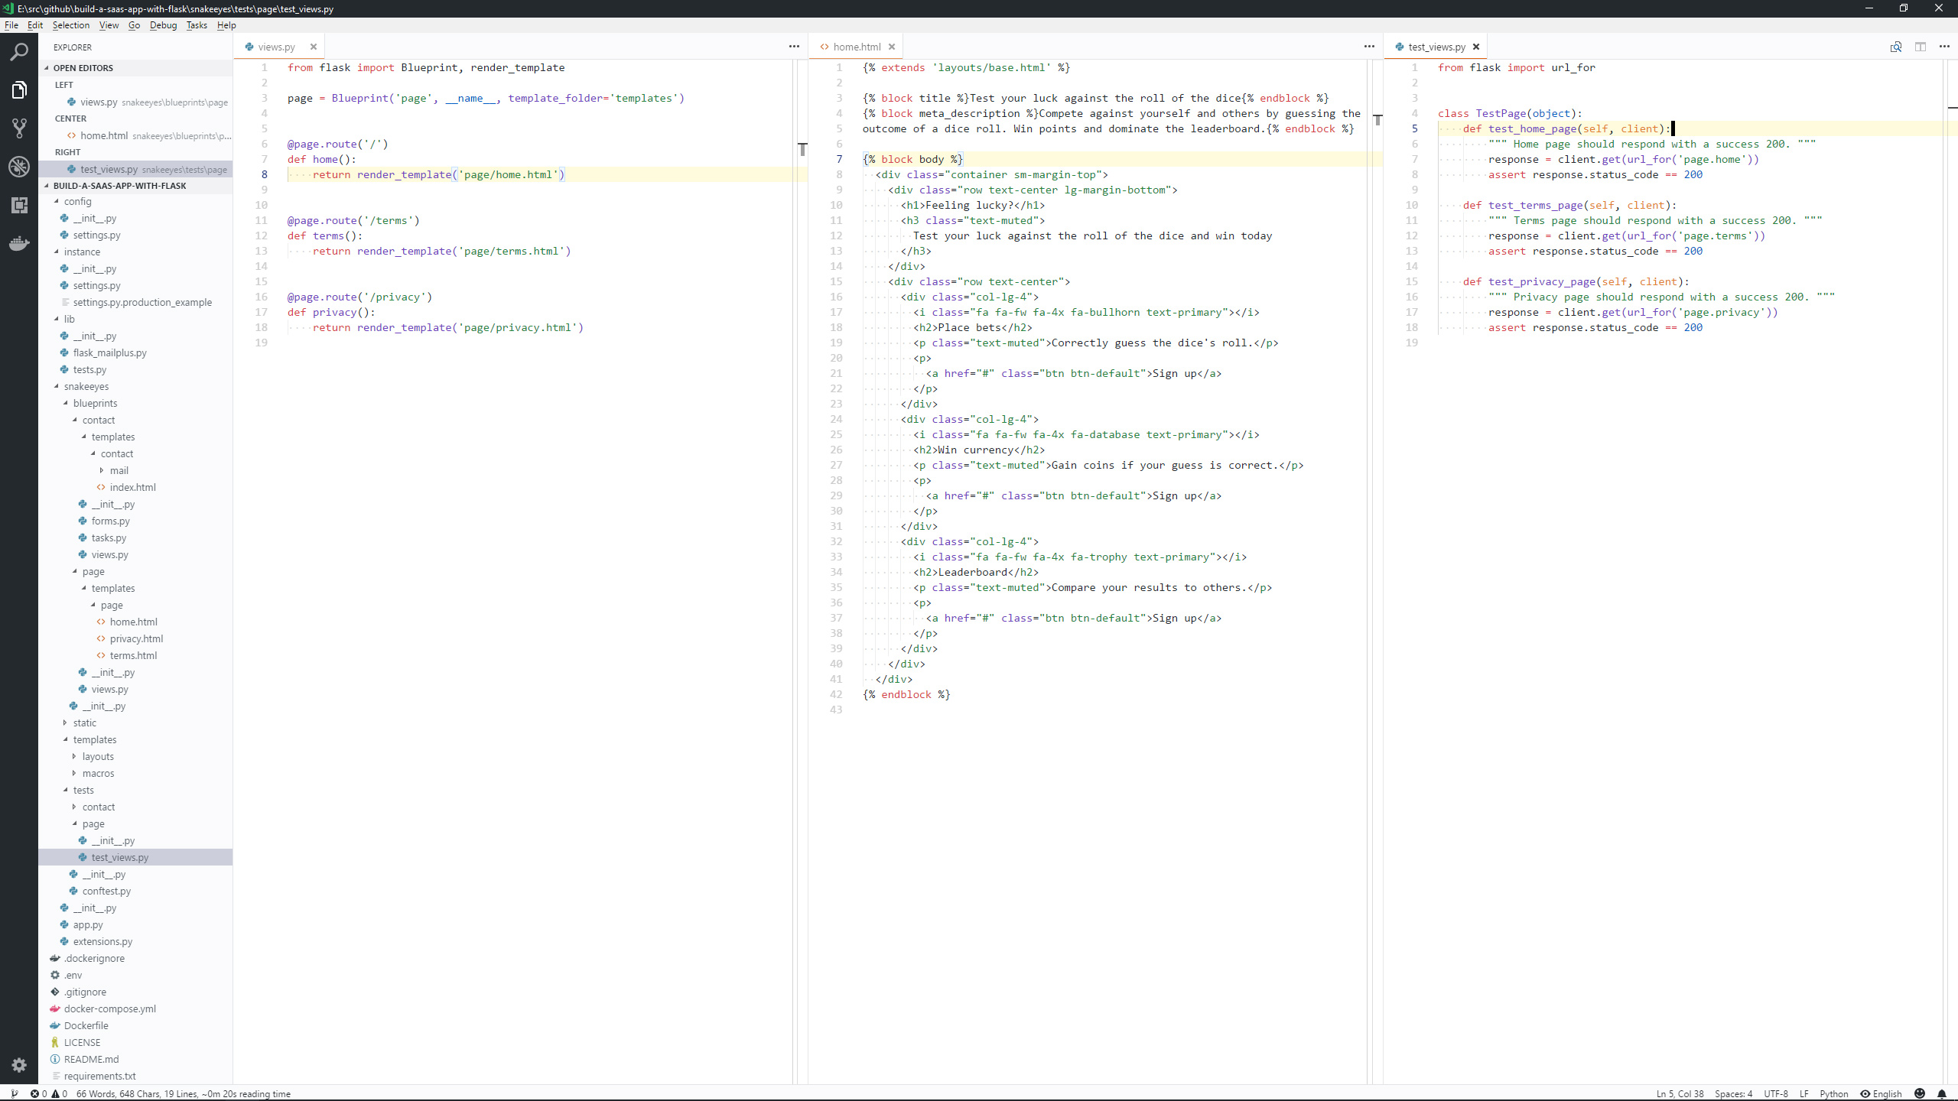Close the views.py tab
The image size is (1958, 1101).
coord(314,47)
